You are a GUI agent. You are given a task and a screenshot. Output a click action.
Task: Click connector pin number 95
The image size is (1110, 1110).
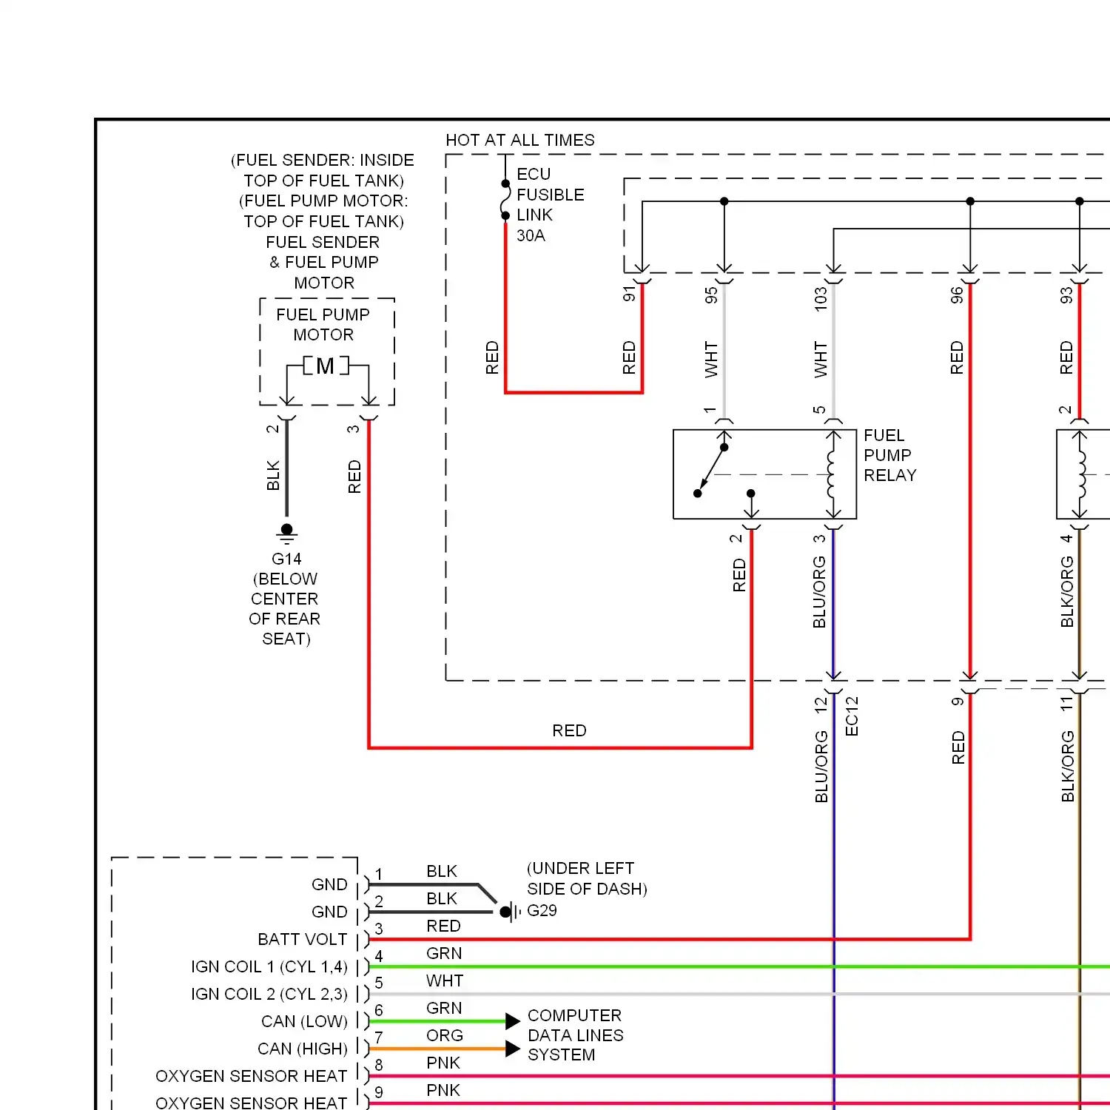click(711, 295)
